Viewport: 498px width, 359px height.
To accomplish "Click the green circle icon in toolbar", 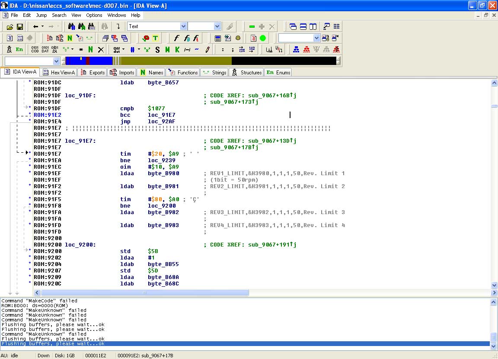I will 263,38.
